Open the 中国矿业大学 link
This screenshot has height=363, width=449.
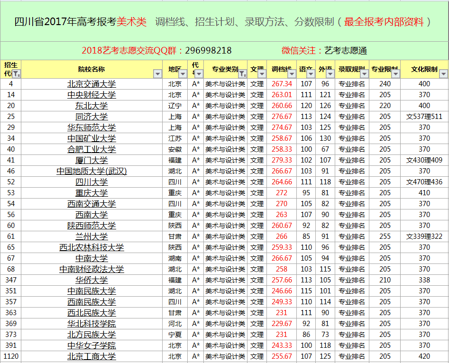tap(92, 138)
